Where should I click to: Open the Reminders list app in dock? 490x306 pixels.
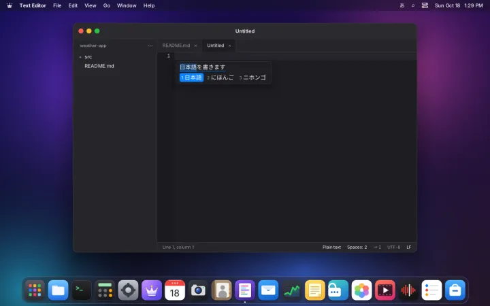[x=431, y=290]
